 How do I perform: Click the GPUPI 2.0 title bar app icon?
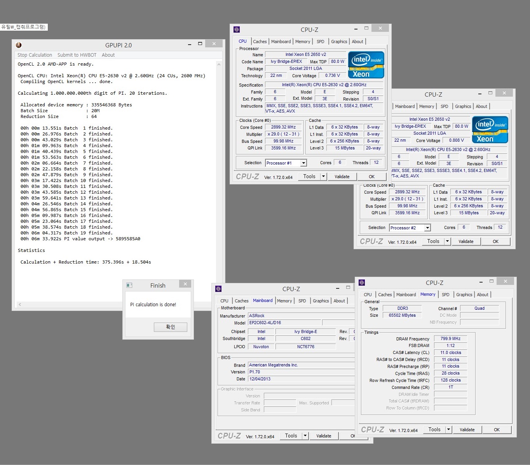[x=19, y=45]
